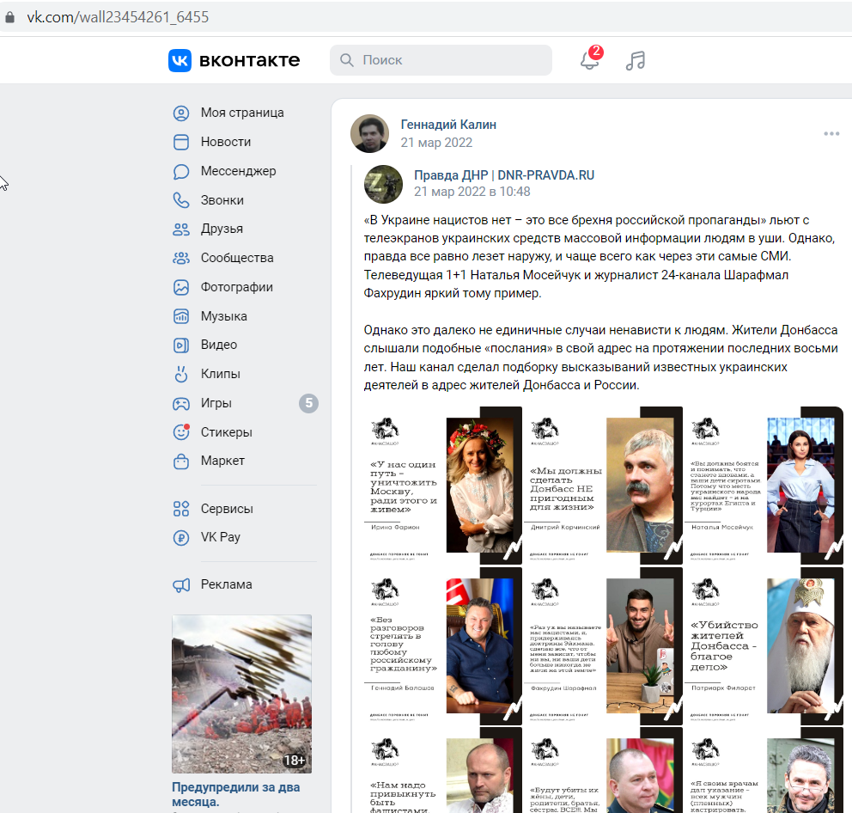Open ad headline Предупредили за два месяца

236,794
